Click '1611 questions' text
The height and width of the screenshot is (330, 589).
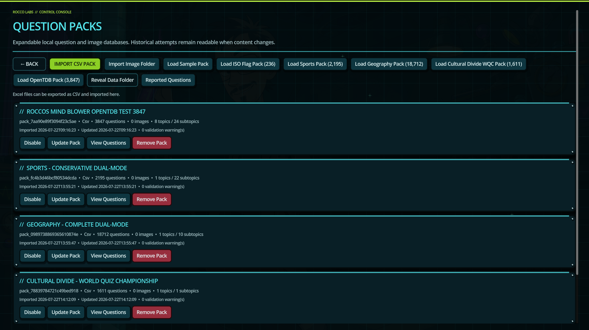[112, 291]
